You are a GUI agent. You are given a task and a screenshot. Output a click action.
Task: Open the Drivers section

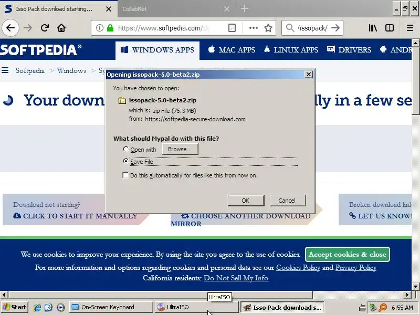click(x=349, y=50)
